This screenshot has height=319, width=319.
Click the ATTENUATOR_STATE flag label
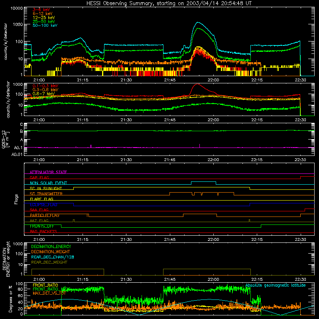tap(48, 172)
